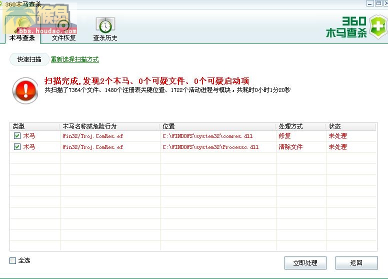Sort by the 处理方式 column header
Screen dimensions: 388x279
point(301,126)
